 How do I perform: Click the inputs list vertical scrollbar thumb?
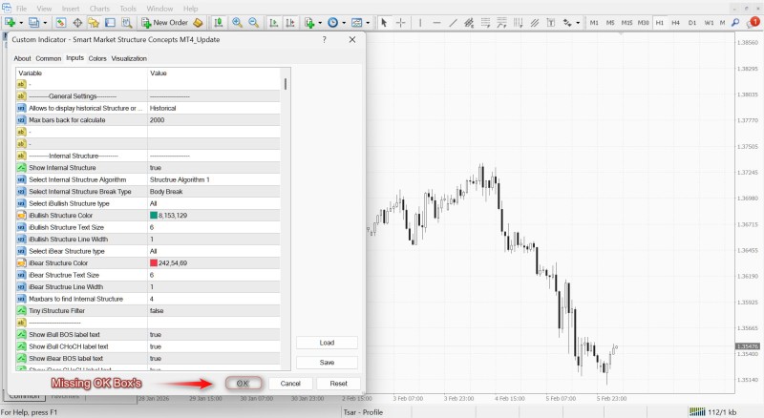[285, 84]
